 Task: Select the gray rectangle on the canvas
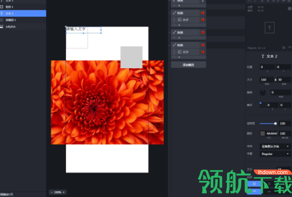[131, 57]
